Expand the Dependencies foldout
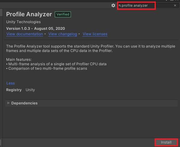This screenshot has height=147, width=180. [8, 103]
